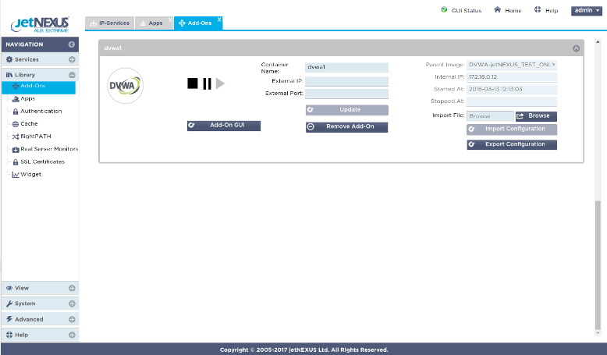Image resolution: width=607 pixels, height=355 pixels.
Task: Collapse the navigation panel arrow
Action: tap(72, 44)
